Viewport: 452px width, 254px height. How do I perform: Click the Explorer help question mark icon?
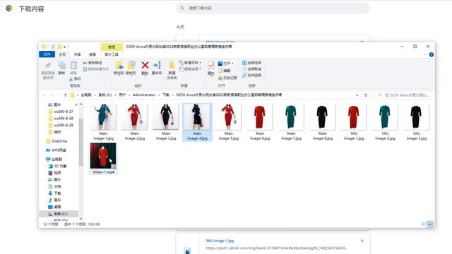coord(432,55)
